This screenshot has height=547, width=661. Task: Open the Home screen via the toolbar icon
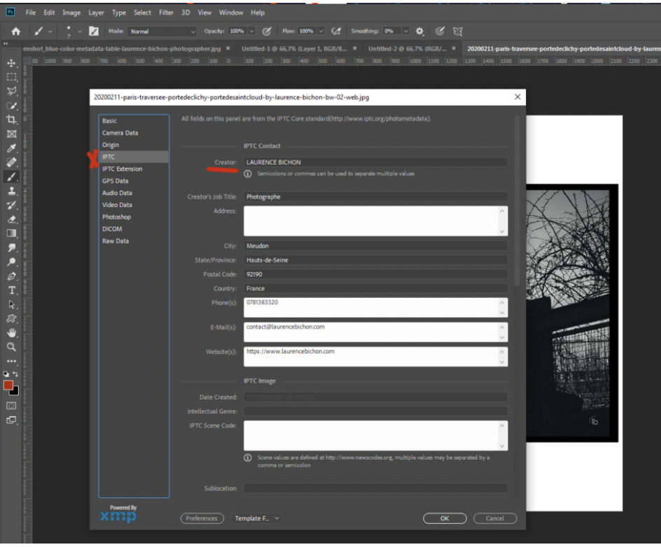pos(15,31)
